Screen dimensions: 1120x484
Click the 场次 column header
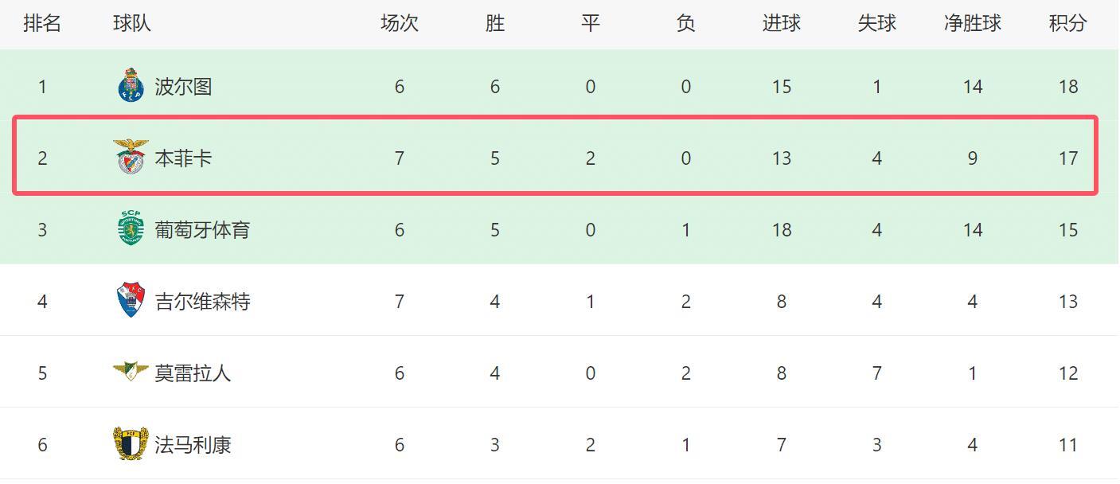click(399, 24)
